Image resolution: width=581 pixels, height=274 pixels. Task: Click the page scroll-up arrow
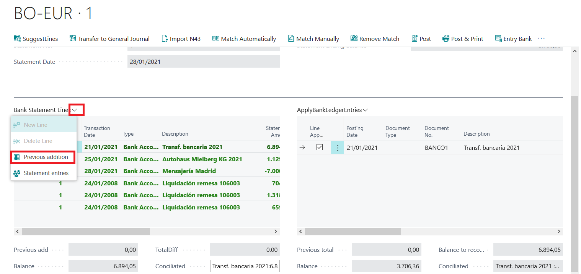point(574,51)
